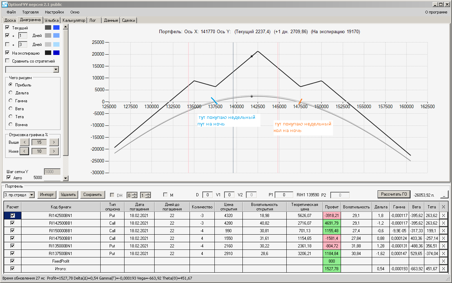Switch to the Калькулятор tab

tap(74, 20)
